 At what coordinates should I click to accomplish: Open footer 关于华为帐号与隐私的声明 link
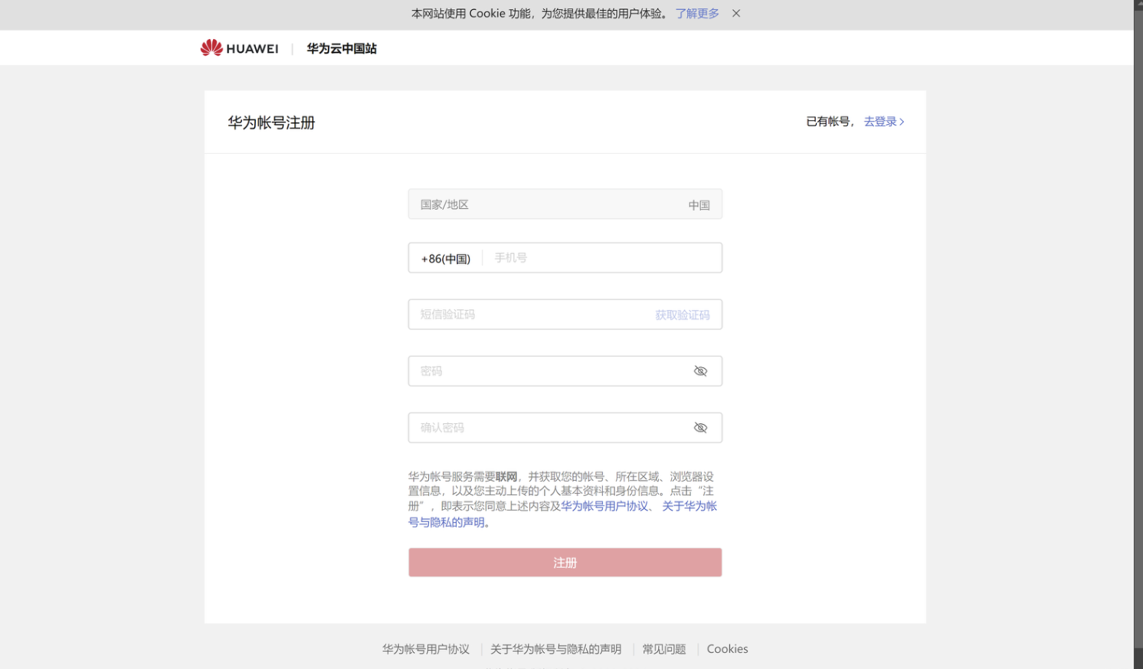555,649
